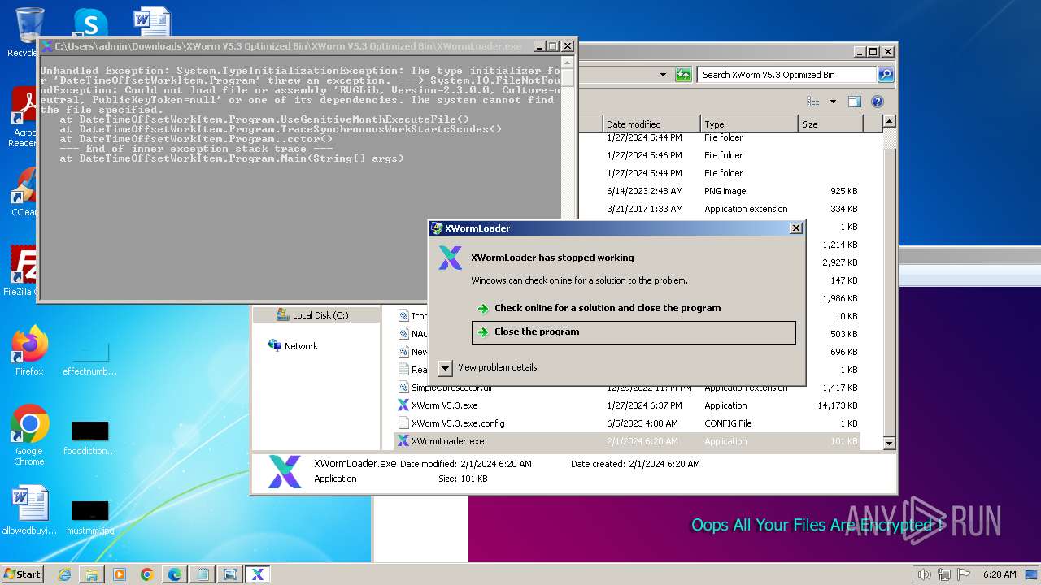Open Windows Explorer from the taskbar
Screen dimensions: 1041x585
click(x=92, y=574)
